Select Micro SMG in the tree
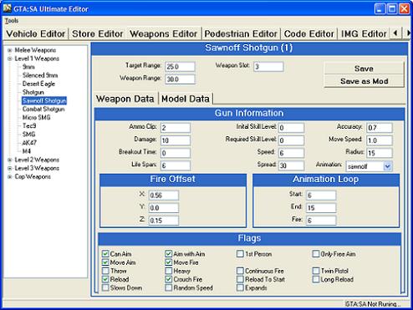This screenshot has width=413, height=310. pyautogui.click(x=36, y=118)
